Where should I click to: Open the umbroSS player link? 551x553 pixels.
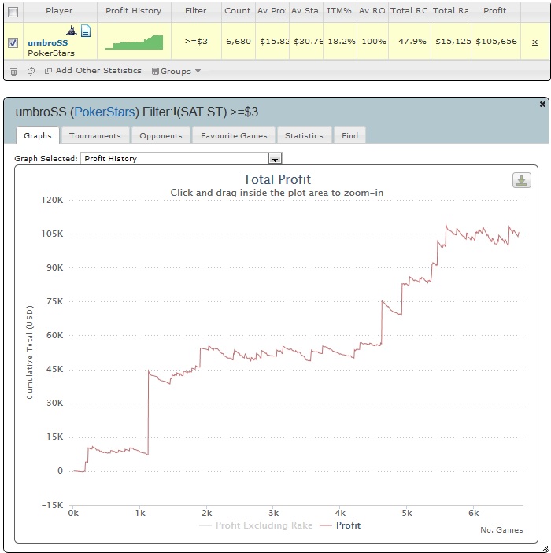click(48, 42)
